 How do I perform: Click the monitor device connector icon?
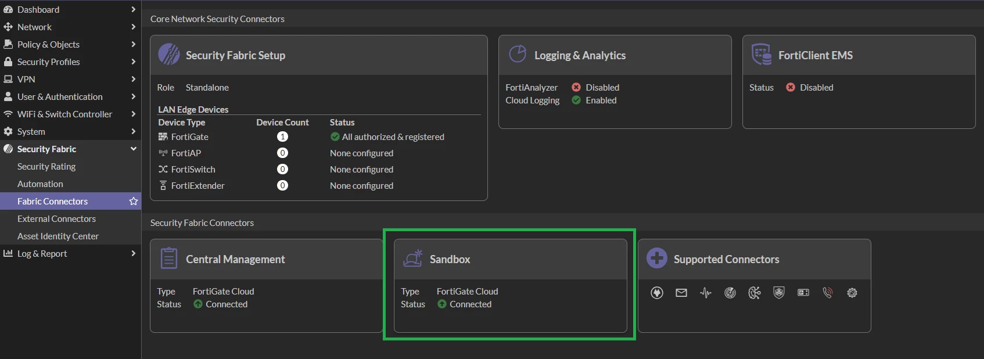[803, 293]
